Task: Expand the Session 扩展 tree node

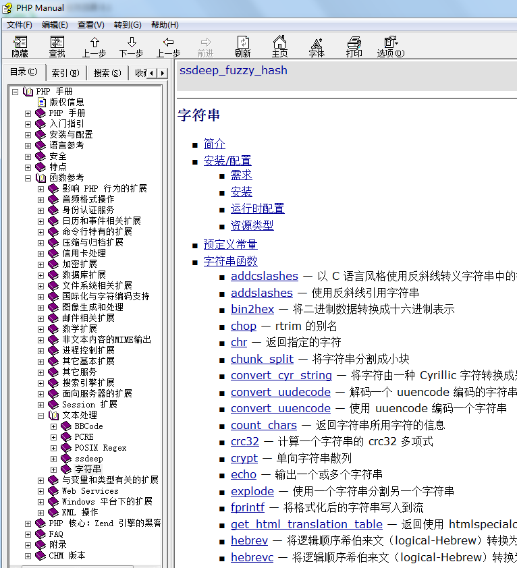Action: pyautogui.click(x=41, y=405)
